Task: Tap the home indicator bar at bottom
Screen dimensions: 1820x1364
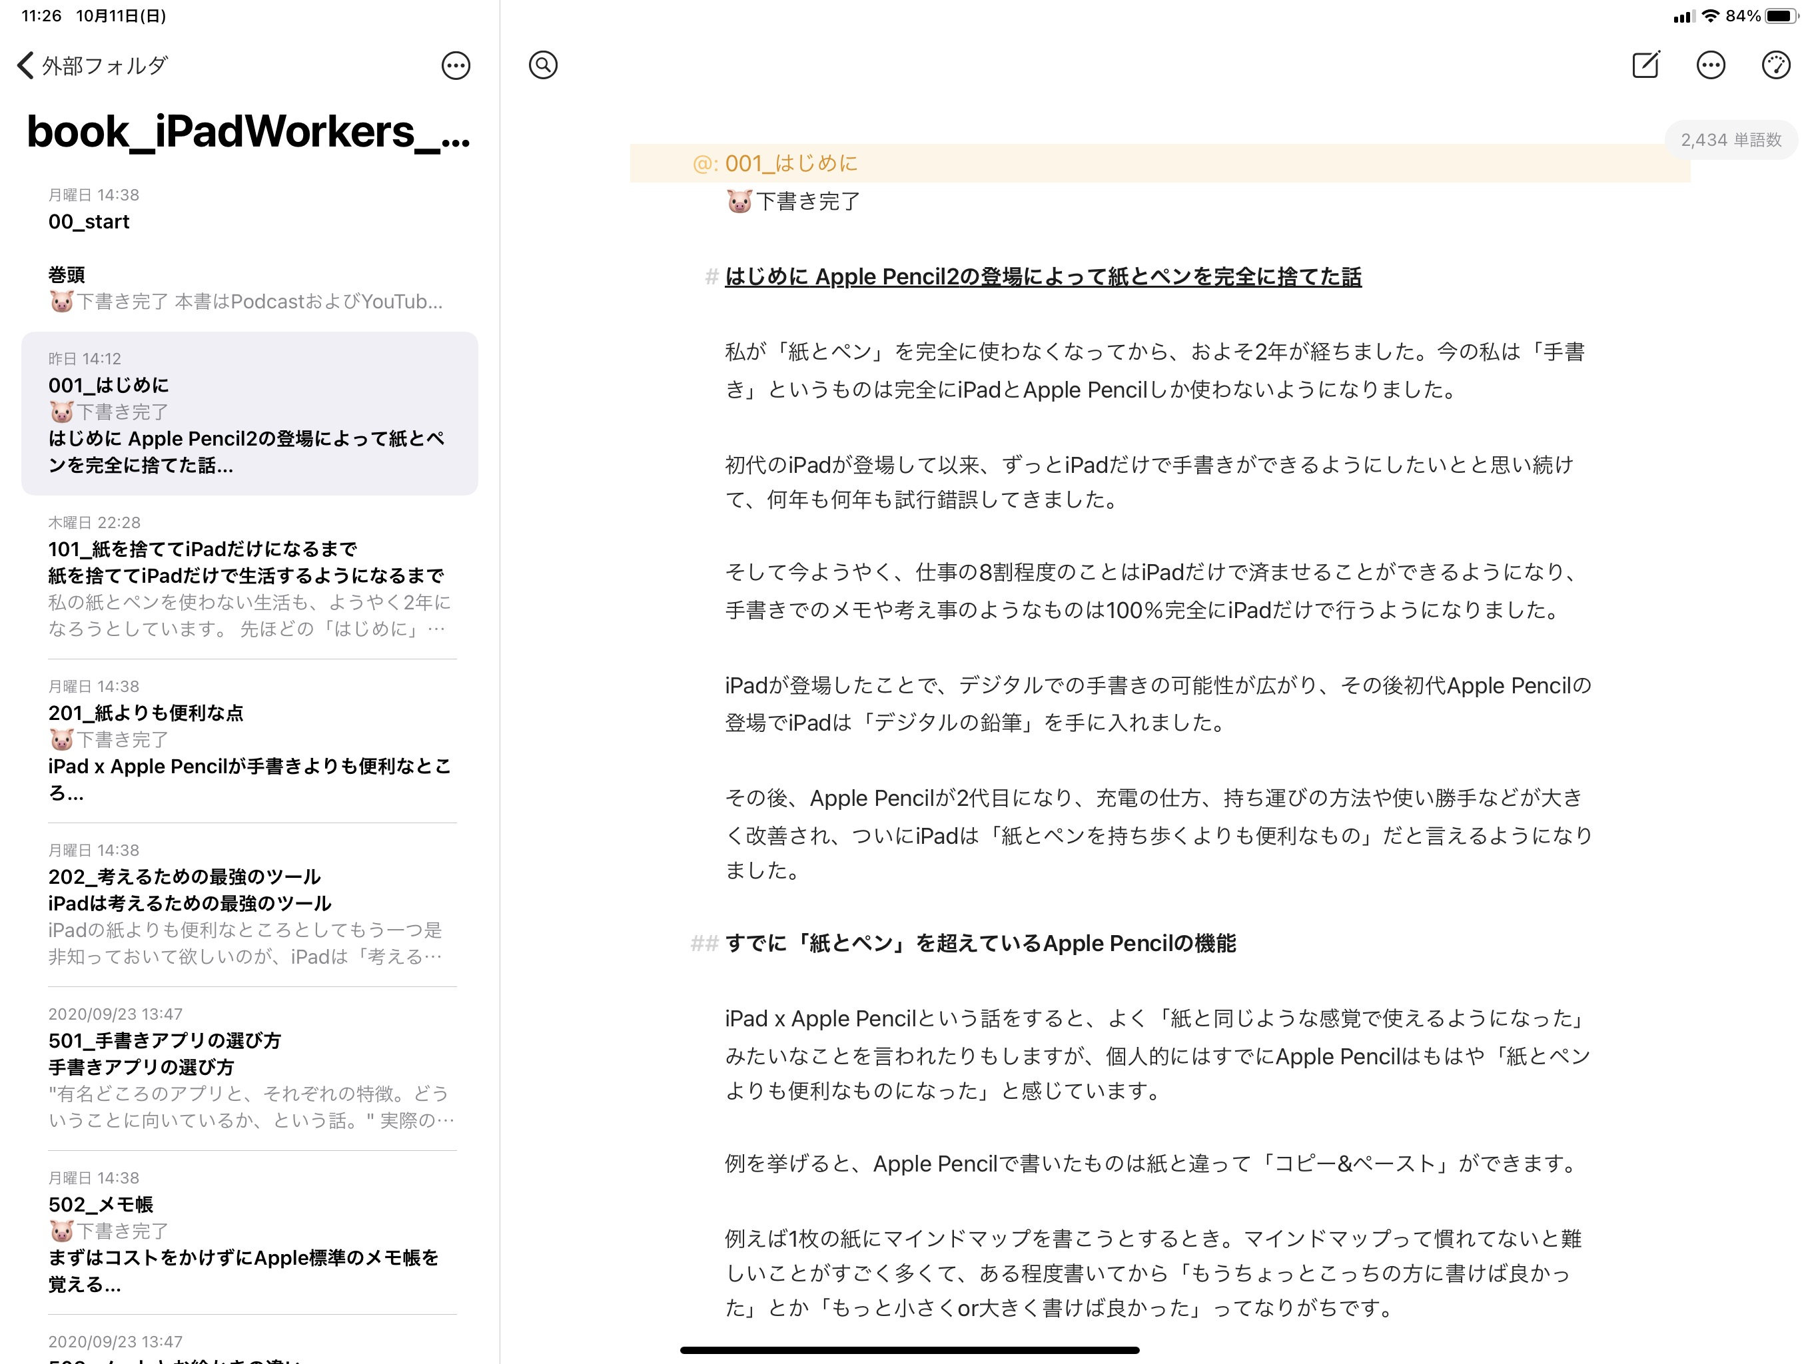Action: tap(909, 1350)
